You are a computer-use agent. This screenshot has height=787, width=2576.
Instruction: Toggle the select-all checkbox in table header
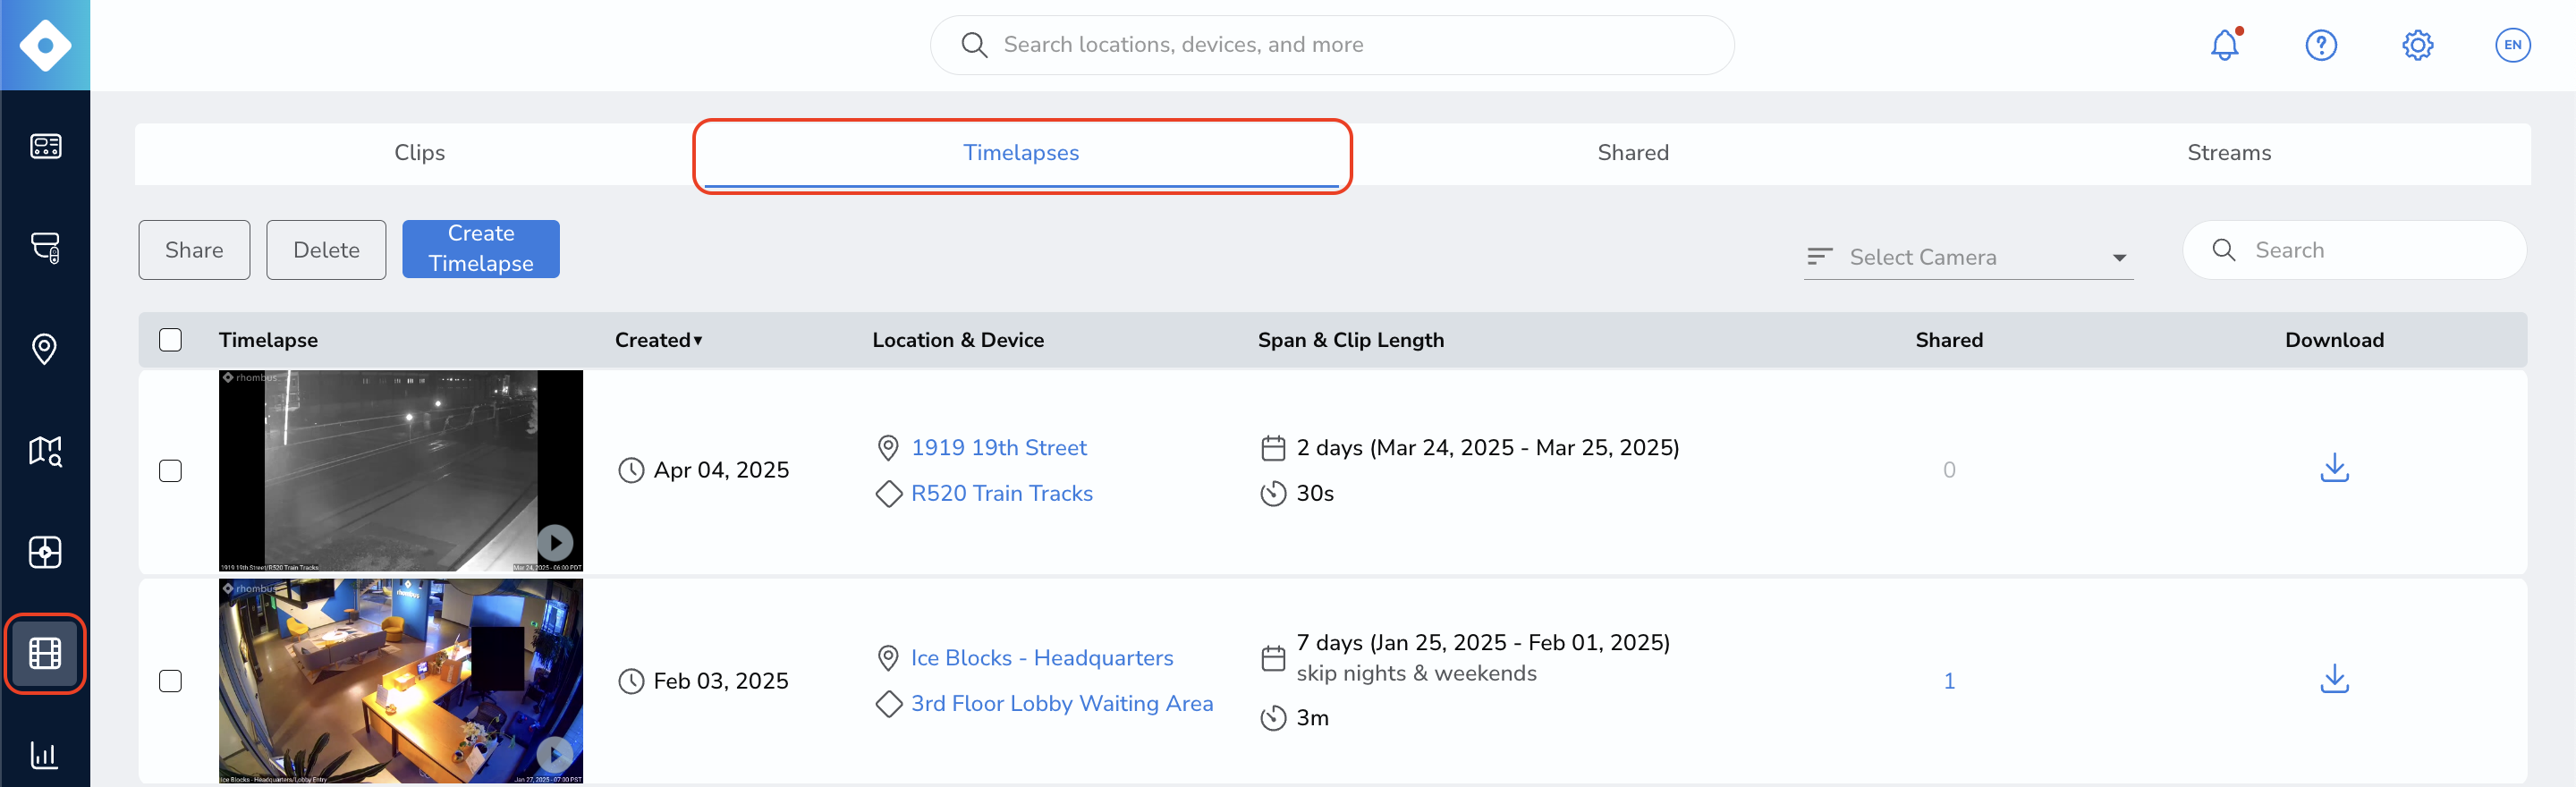(171, 340)
